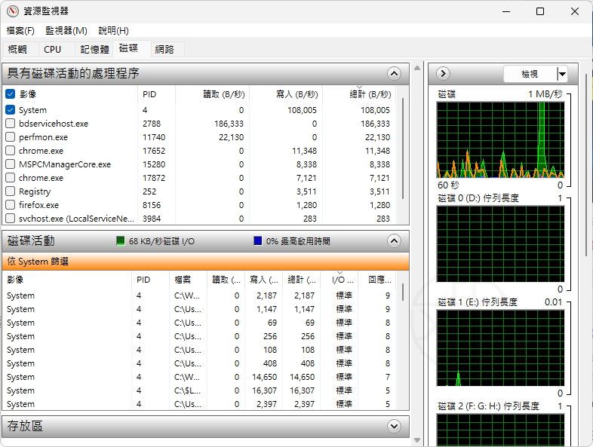Screen dimensions: 593x447
Task: Click the 0% 最高啟用時間 label
Action: [x=298, y=241]
